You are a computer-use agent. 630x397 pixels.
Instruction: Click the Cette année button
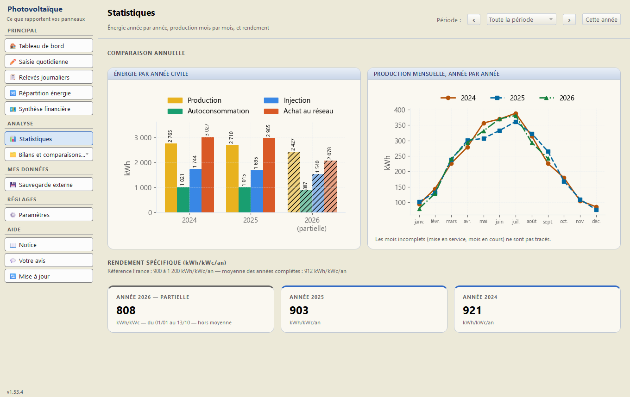(x=601, y=19)
